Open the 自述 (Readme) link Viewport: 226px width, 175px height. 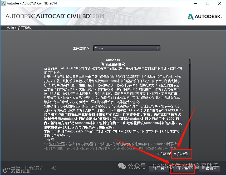[53, 168]
